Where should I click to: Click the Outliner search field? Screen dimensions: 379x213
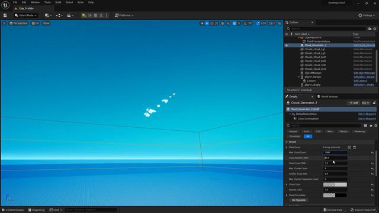click(326, 29)
